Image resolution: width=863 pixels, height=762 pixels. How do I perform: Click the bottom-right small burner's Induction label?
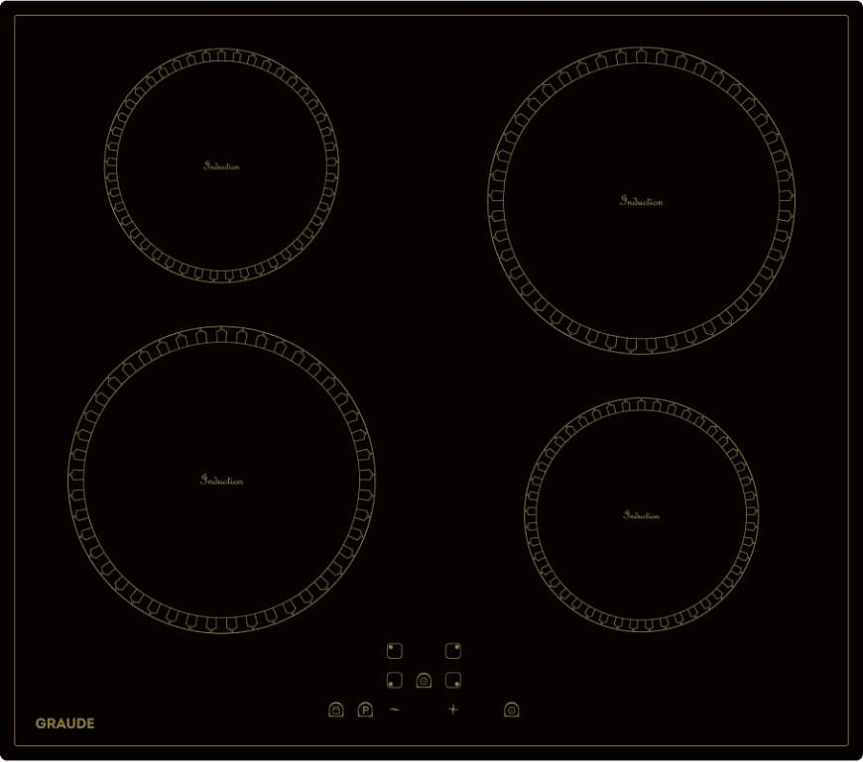pyautogui.click(x=642, y=515)
